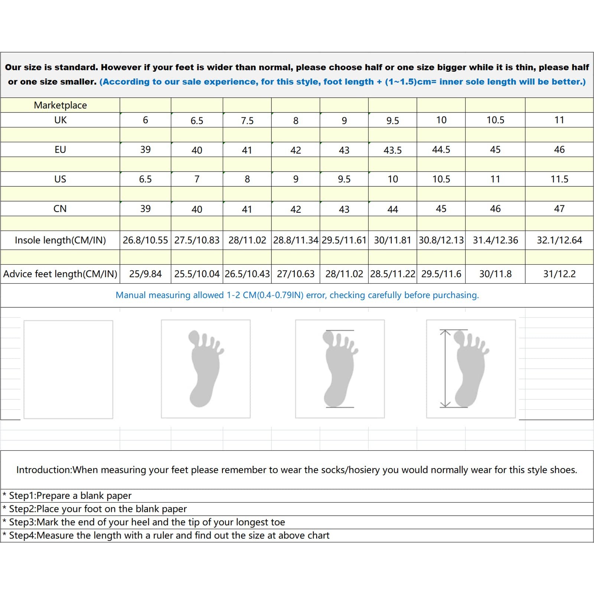This screenshot has height=594, width=594.
Task: Click footprint with heel and toe marks
Action: (x=340, y=369)
